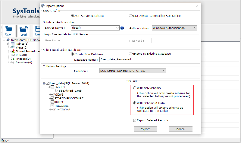Click the Rules(0) icon in left tree
Image resolution: width=241 pixels, height=143 pixels.
click(13, 55)
